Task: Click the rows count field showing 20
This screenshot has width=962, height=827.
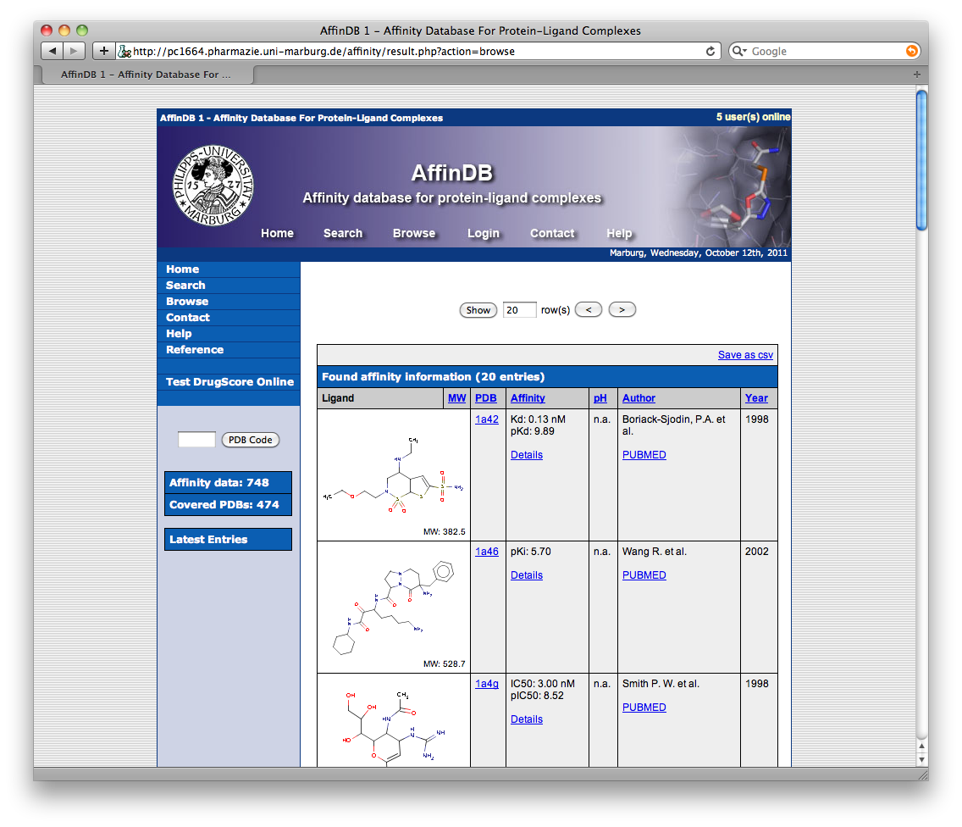Action: point(519,310)
